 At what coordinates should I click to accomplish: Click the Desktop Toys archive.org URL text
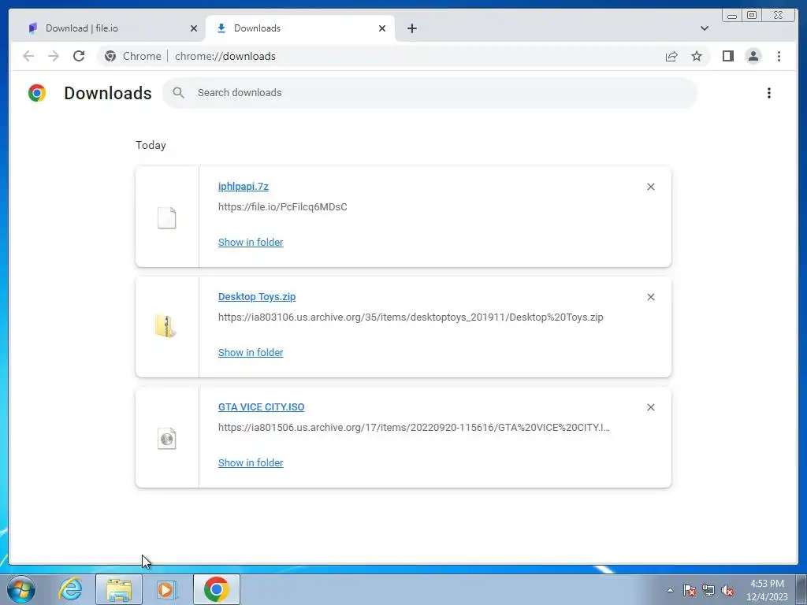click(411, 317)
